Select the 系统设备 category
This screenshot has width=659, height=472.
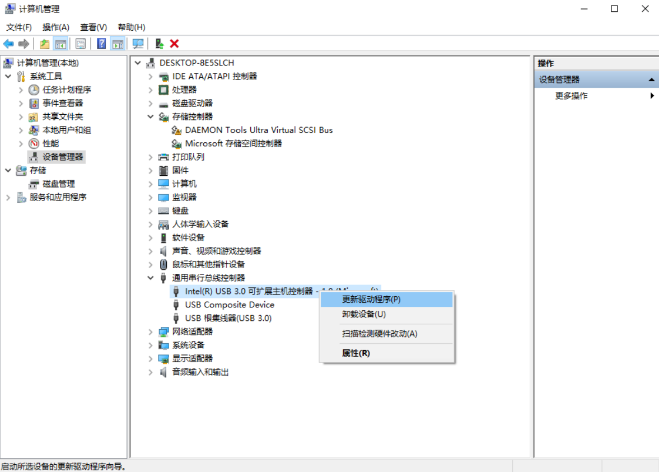pos(188,345)
